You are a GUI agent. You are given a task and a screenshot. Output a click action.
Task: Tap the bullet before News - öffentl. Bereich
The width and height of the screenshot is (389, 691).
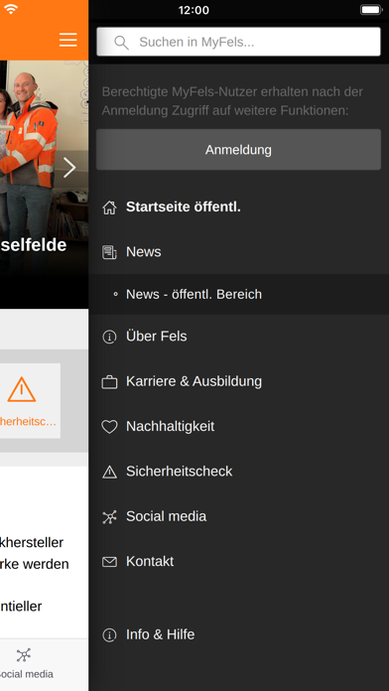point(115,295)
